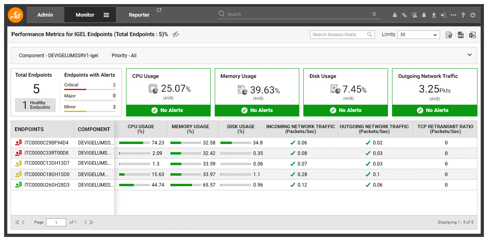Image resolution: width=488 pixels, height=241 pixels.
Task: Click the 1 Healthy Endpoints box
Action: click(35, 105)
